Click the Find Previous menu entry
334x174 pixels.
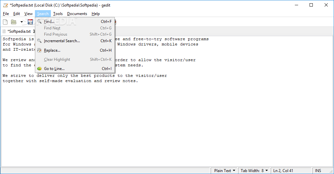pyautogui.click(x=75, y=34)
